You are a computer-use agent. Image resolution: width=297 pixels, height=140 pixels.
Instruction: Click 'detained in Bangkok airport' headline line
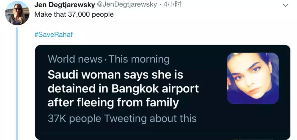(123, 89)
